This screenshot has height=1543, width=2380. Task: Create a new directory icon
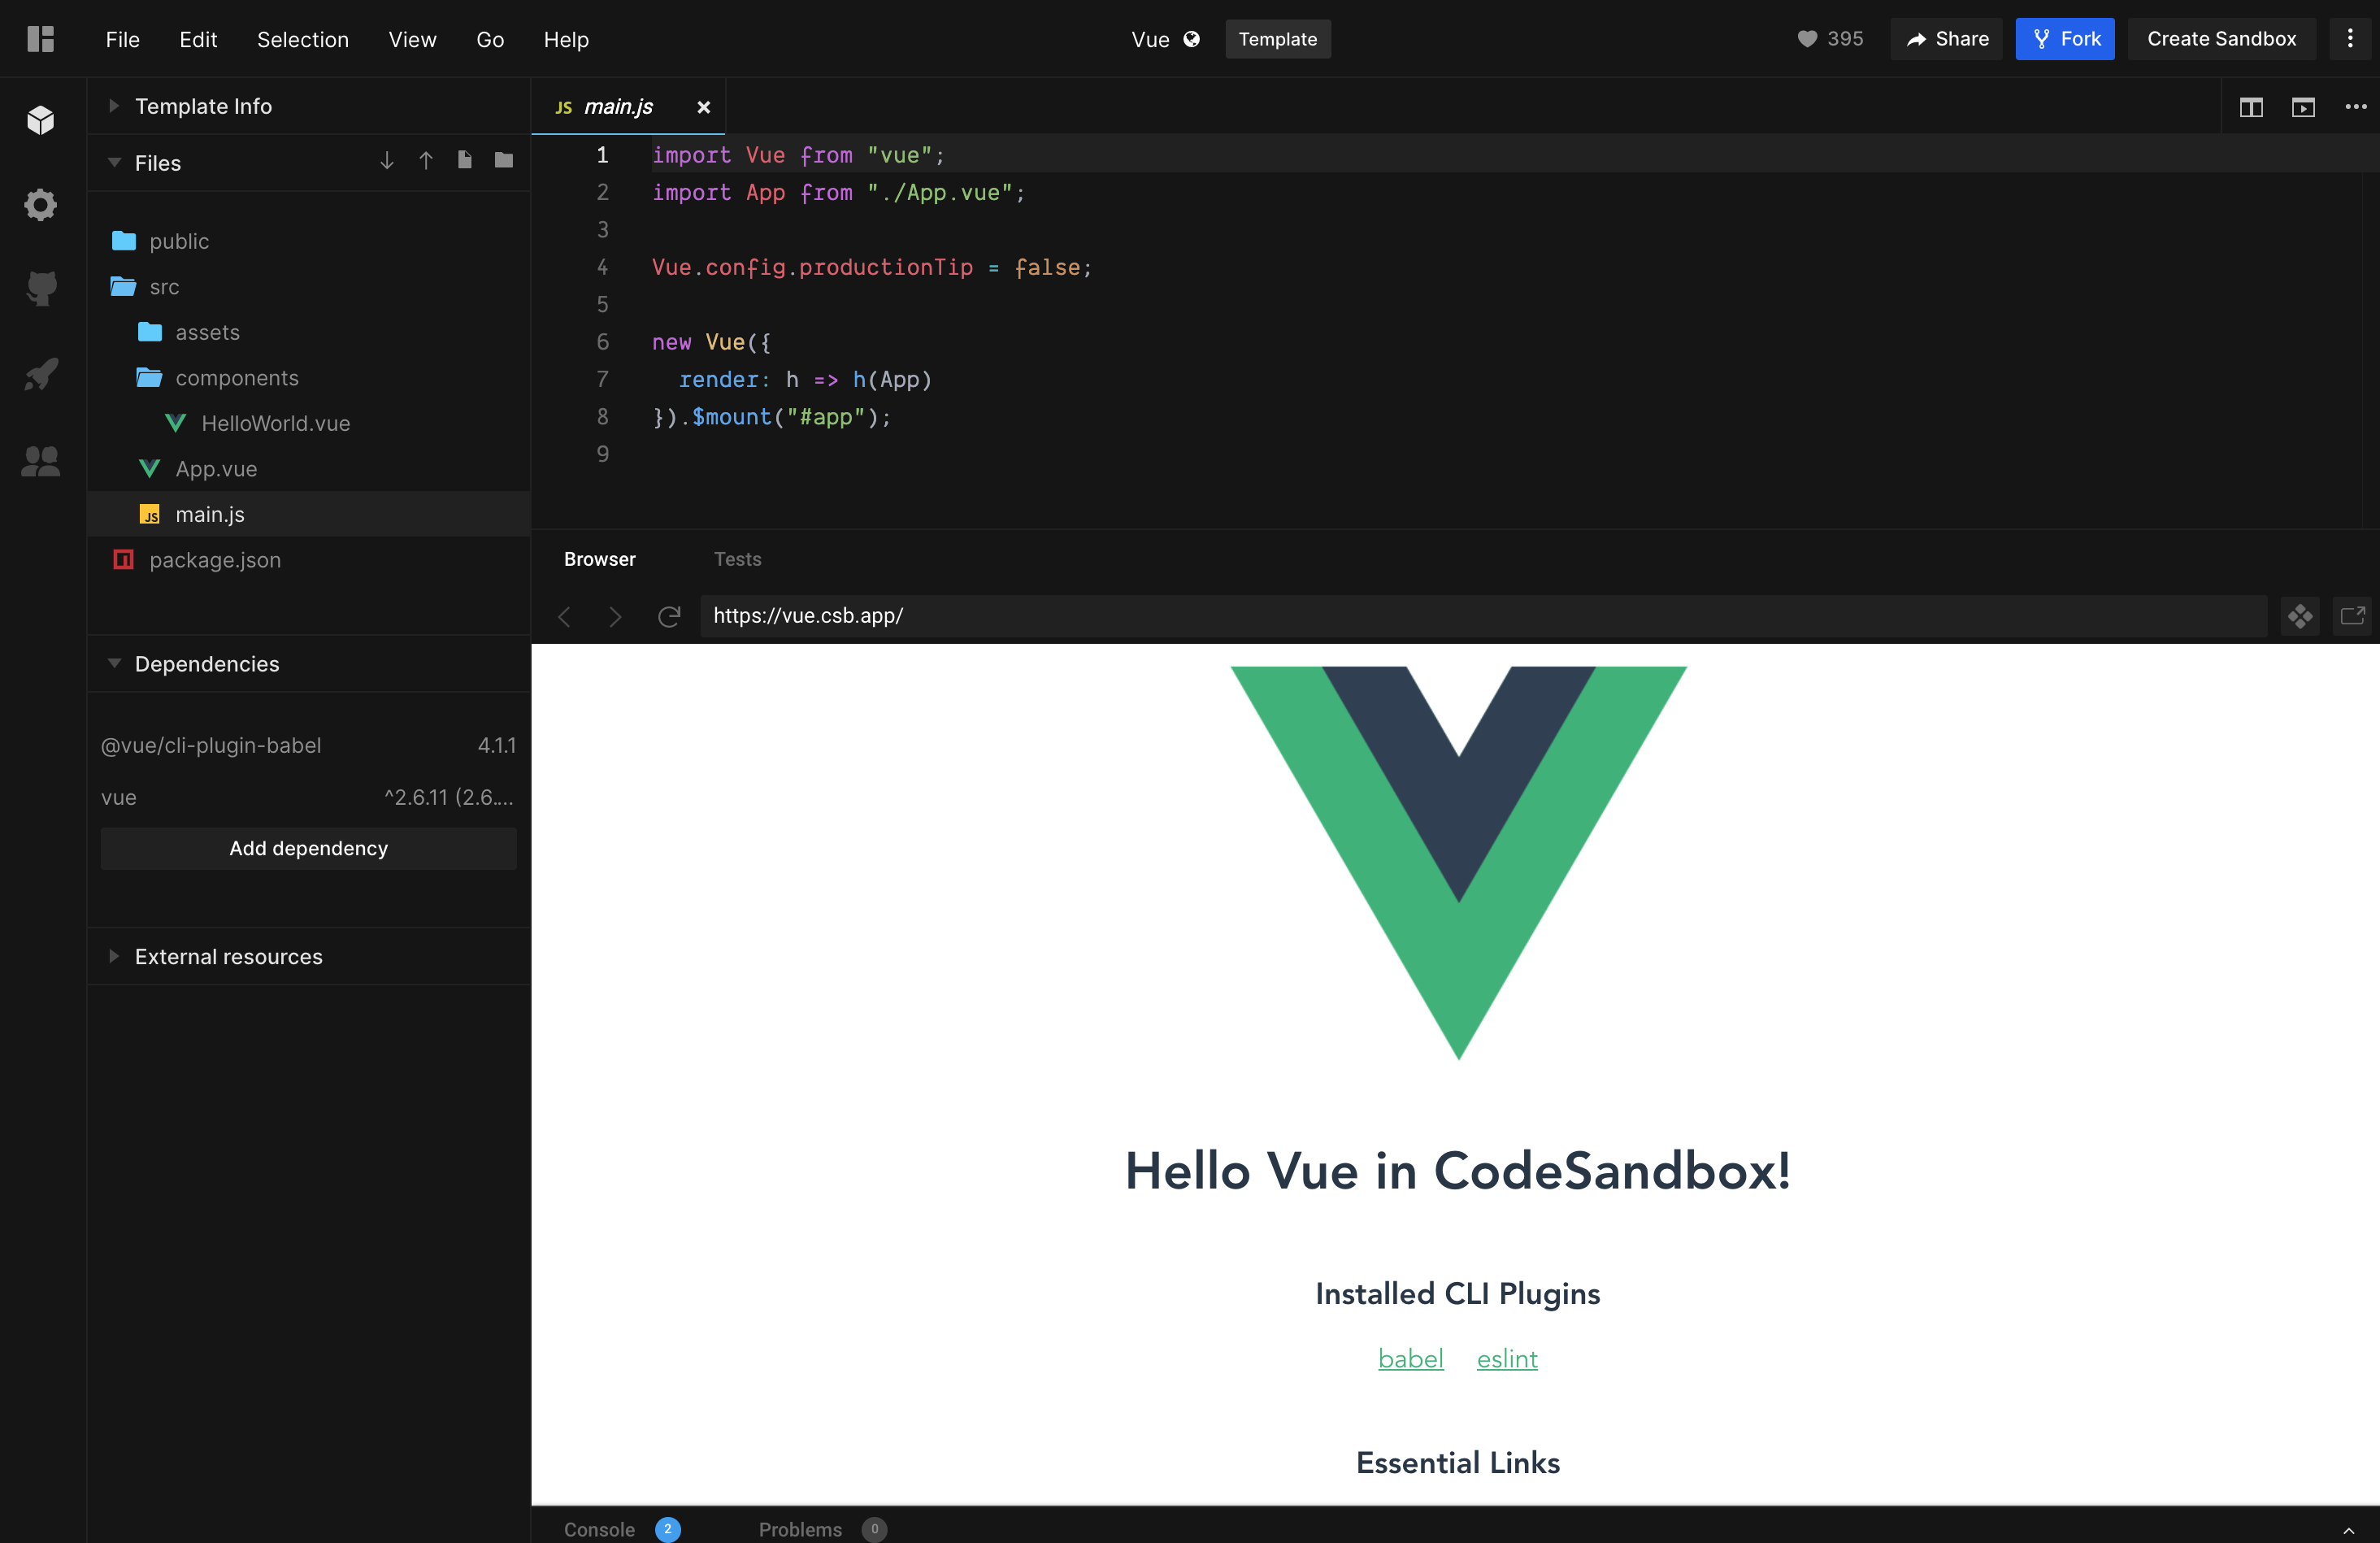tap(504, 160)
